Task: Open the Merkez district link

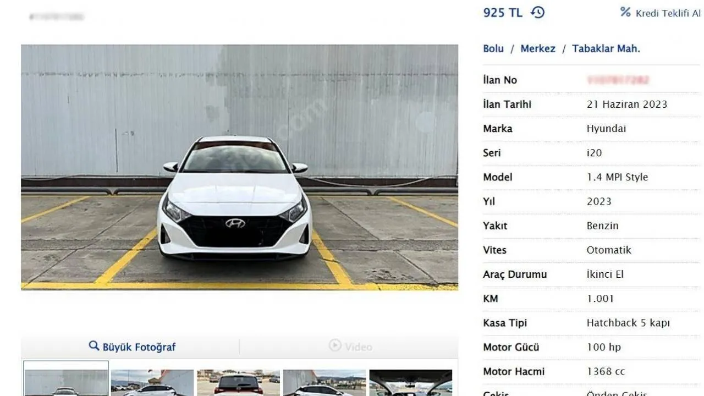Action: pyautogui.click(x=537, y=48)
